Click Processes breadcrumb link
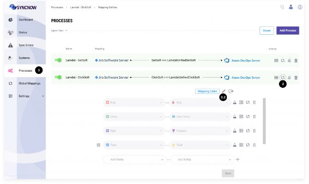 tap(57, 7)
